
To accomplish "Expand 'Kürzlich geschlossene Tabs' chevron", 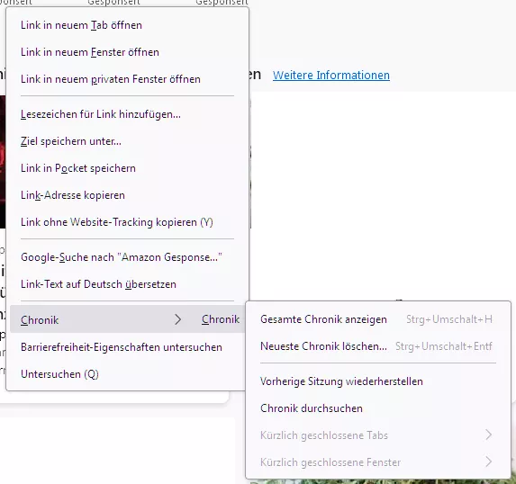I will pos(489,435).
